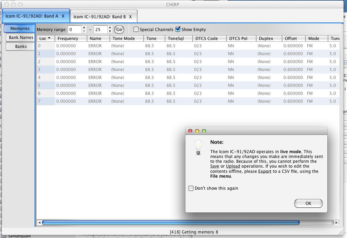
Task: Select memory row with Loc 0
Action: [188, 46]
